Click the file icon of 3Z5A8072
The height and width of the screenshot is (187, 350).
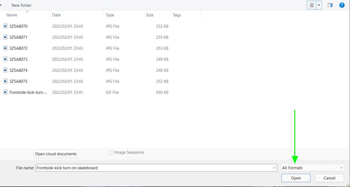5,48
